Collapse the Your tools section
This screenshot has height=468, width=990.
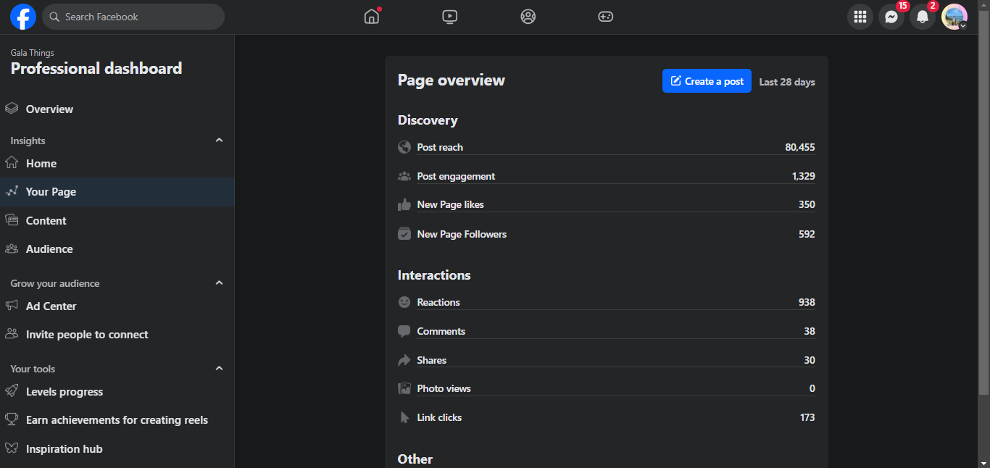tap(220, 369)
